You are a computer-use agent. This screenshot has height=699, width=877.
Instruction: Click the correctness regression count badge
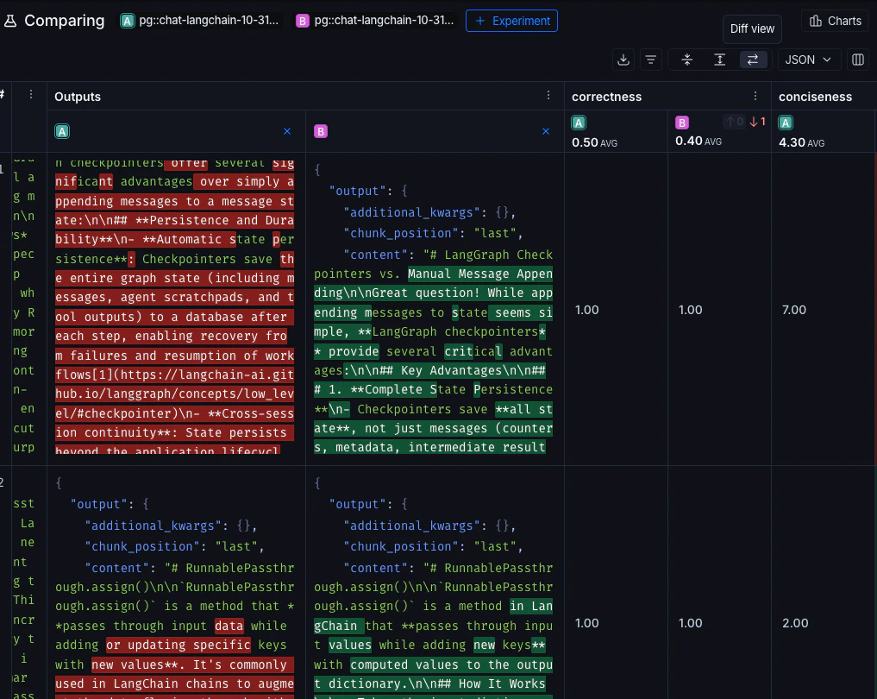click(757, 122)
